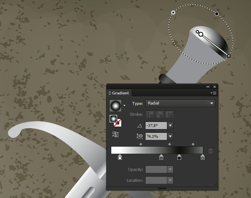
Task: Click the radial gradient preview thumbnail
Action: point(115,106)
